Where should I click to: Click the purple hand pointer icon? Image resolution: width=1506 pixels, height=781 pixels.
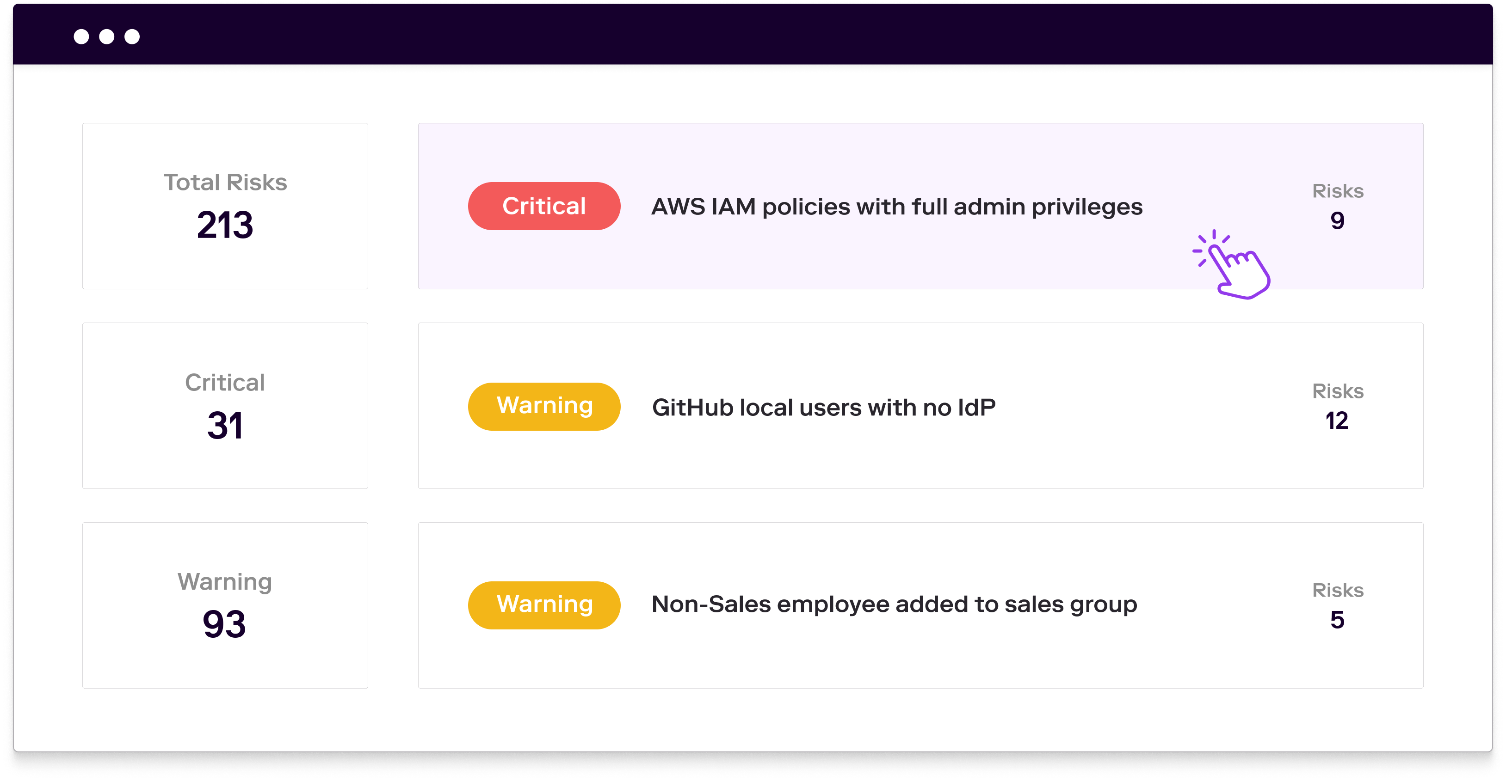1232,265
